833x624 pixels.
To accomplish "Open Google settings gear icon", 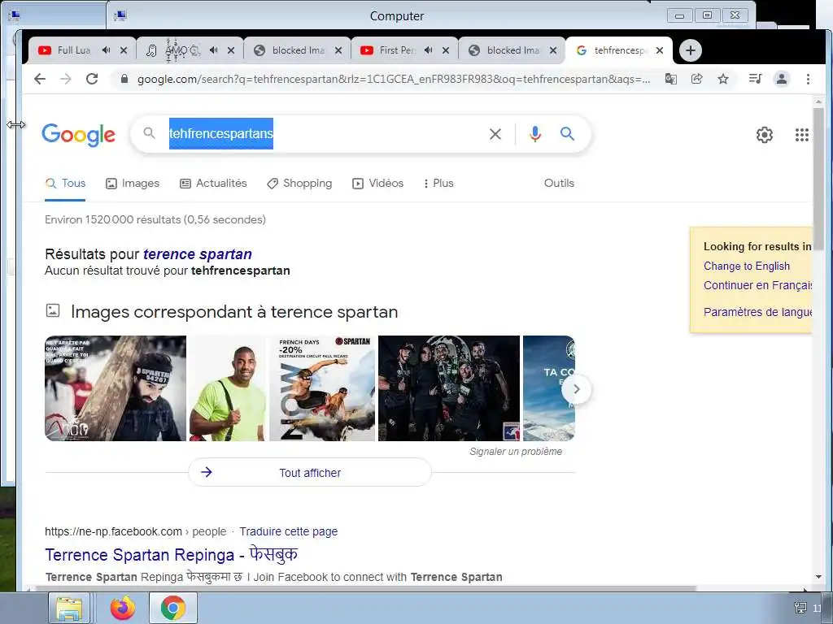I will (765, 135).
